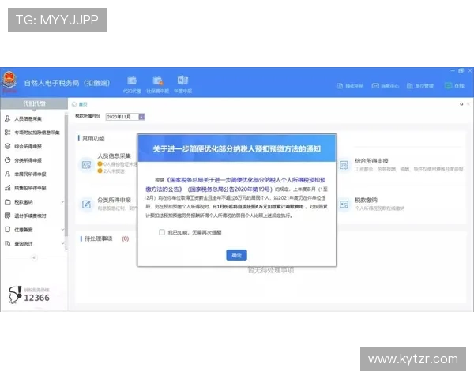Click the 常用功能 section heading
This screenshot has height=379, width=474.
click(x=93, y=138)
